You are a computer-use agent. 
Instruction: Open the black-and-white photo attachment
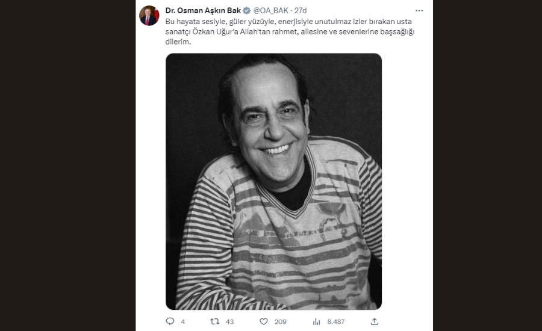[x=273, y=181]
